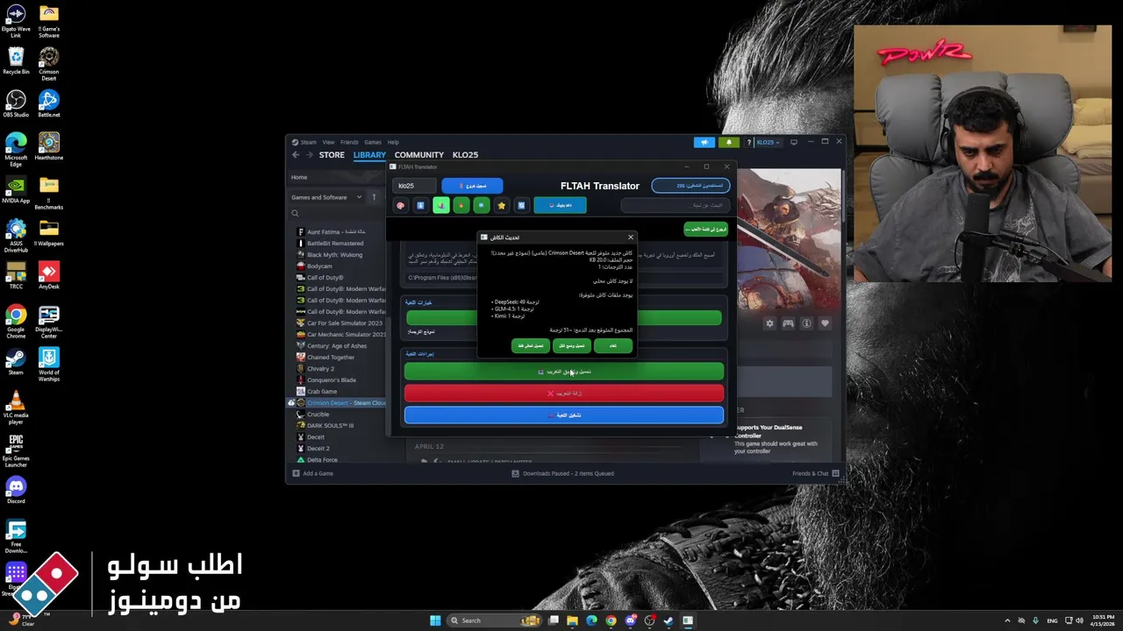Open Hearthstone desktop shortcut
1123x631 pixels.
pyautogui.click(x=49, y=146)
